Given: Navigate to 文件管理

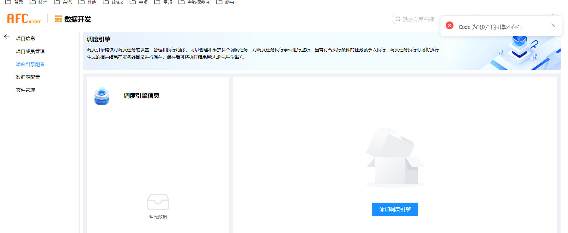Looking at the screenshot, I should pos(25,90).
